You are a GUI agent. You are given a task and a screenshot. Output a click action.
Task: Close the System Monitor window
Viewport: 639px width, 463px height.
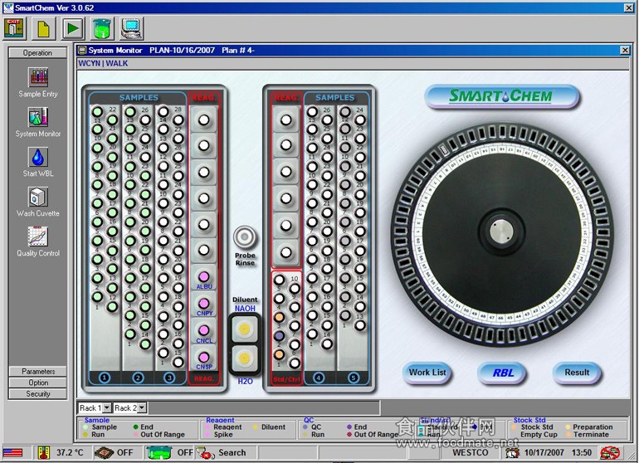pyautogui.click(x=625, y=50)
